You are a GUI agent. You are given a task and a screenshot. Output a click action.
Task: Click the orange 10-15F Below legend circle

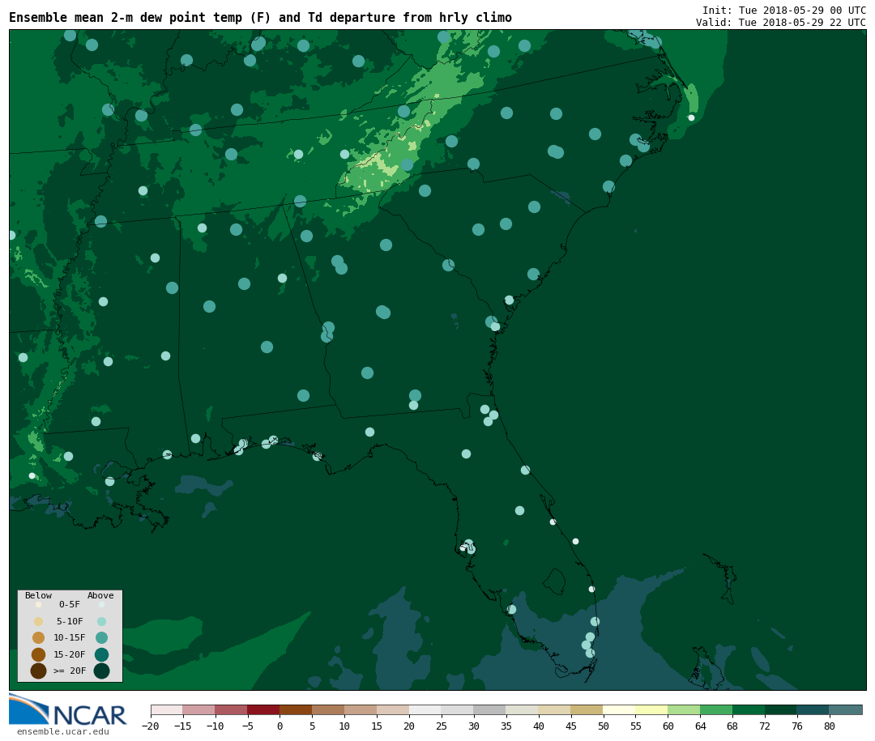tap(38, 637)
